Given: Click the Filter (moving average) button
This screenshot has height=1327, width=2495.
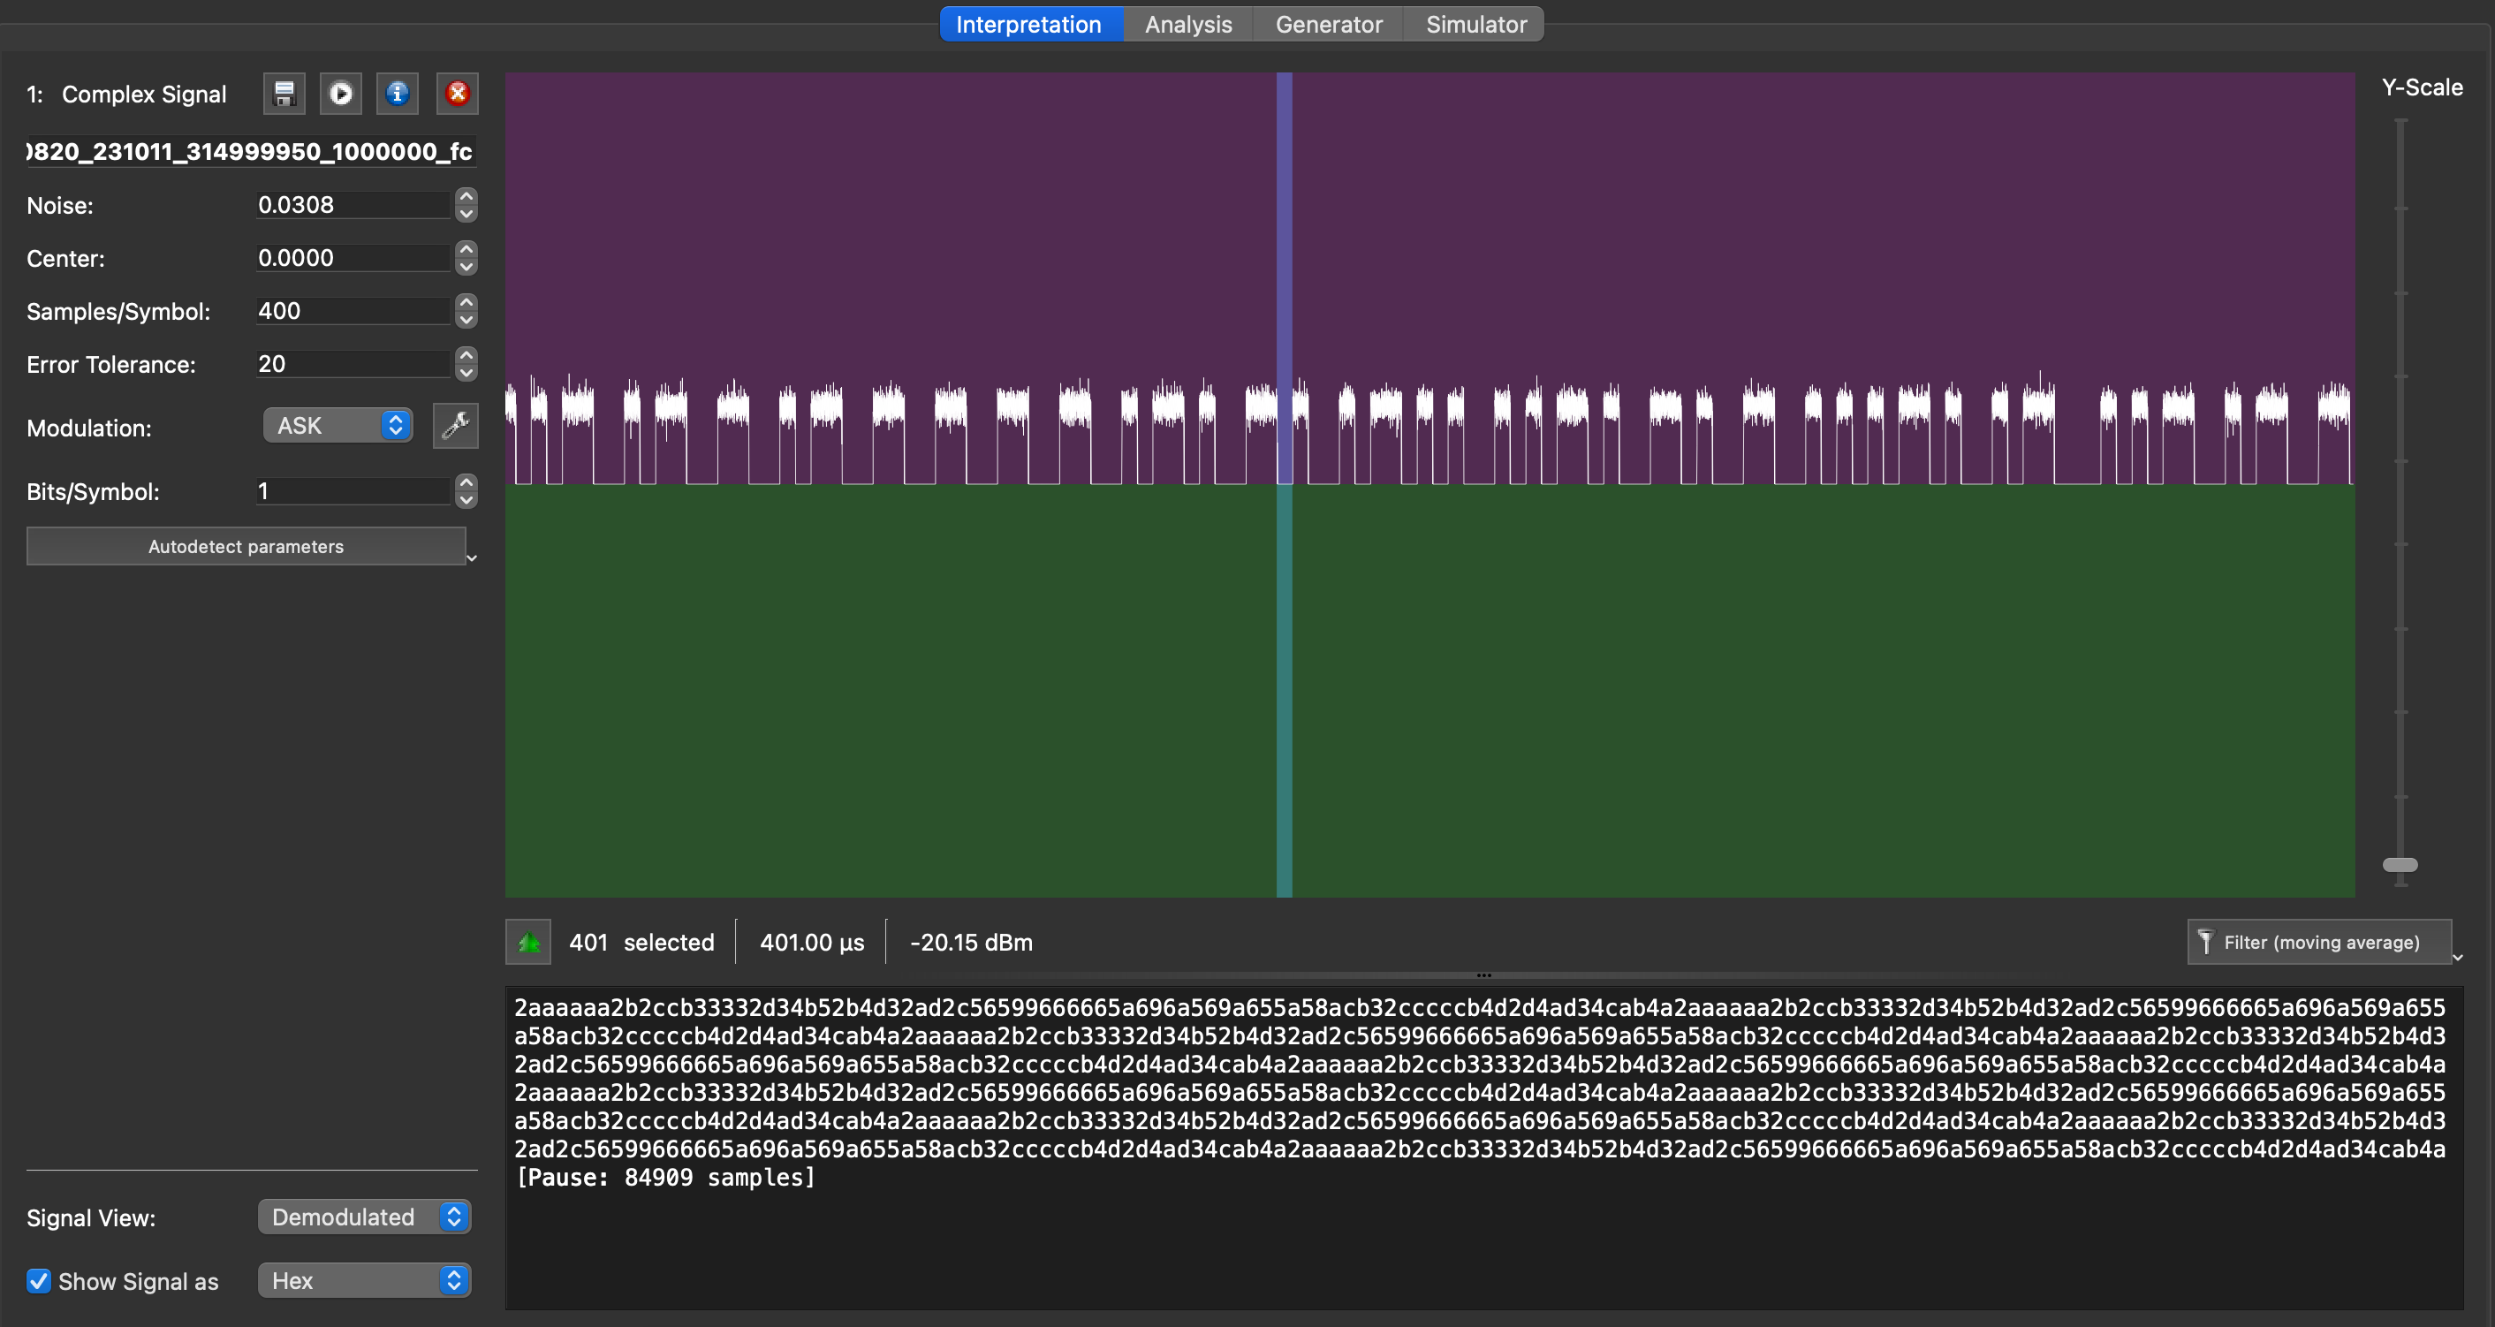Looking at the screenshot, I should point(2318,943).
